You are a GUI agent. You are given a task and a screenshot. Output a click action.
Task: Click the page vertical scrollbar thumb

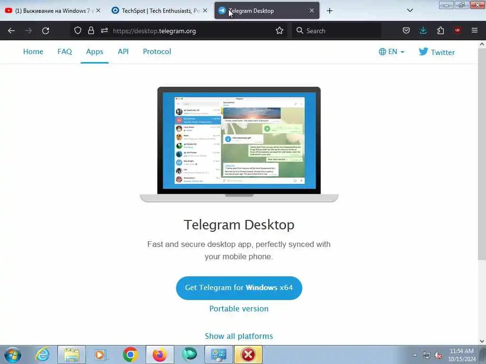pos(482,154)
